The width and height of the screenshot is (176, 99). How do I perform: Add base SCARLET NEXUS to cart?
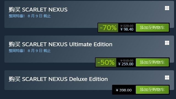click(x=152, y=28)
